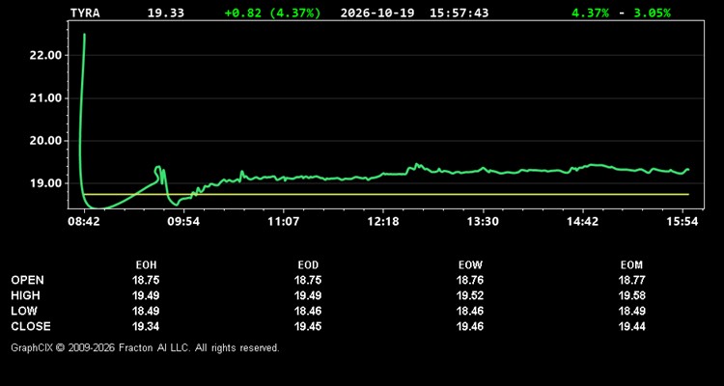
Task: Select the 15:54 time axis label
Action: tap(682, 222)
